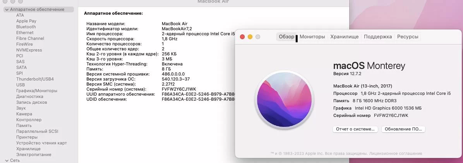The image size is (463, 163).
Task: Select Bluetooth in the hardware list
Action: coord(26,27)
